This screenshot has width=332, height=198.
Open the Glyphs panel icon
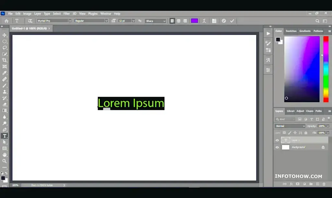268,60
